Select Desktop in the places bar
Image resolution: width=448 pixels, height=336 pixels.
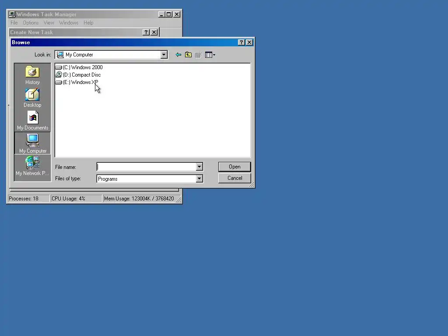point(32,98)
